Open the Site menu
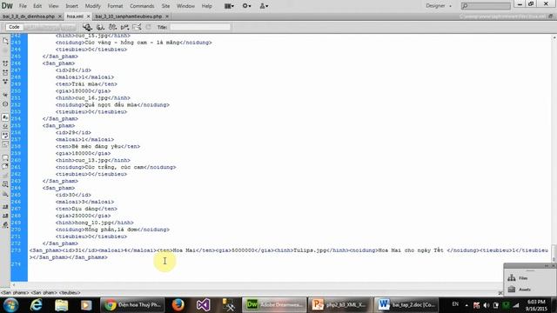 (165, 6)
